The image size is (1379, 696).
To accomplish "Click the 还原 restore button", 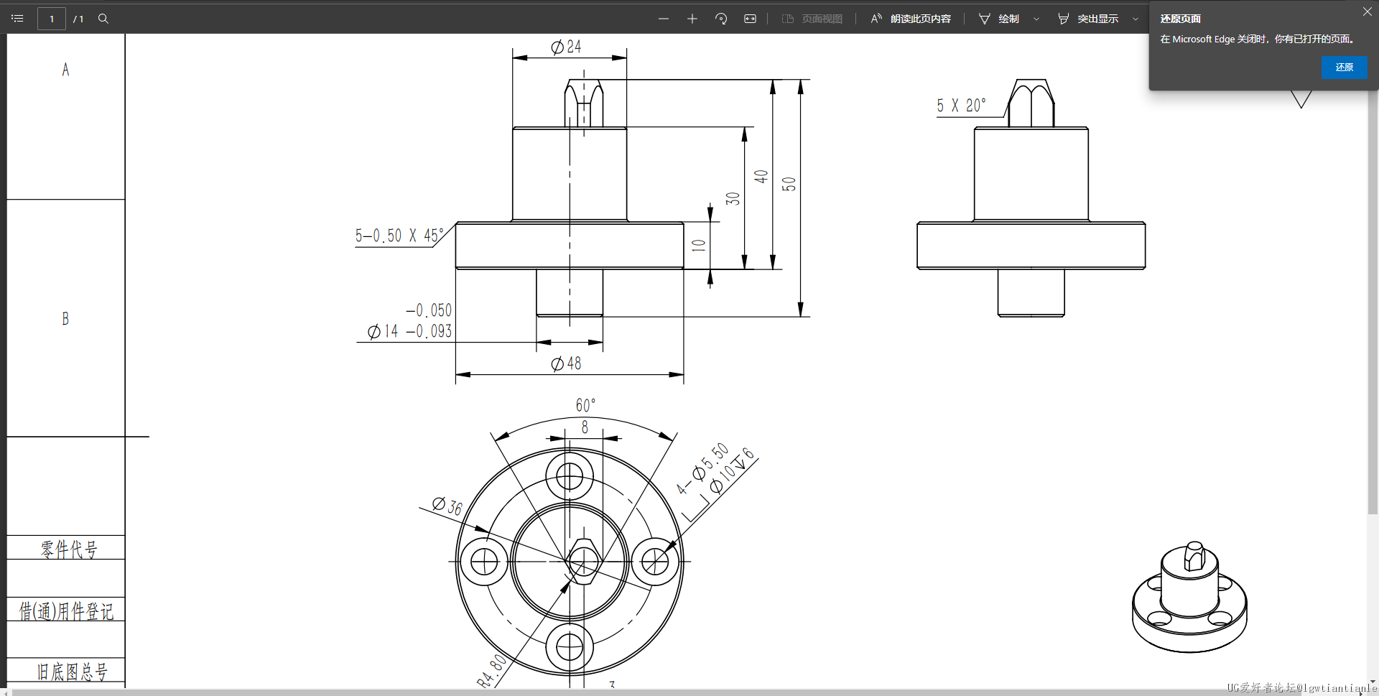I will [1344, 67].
